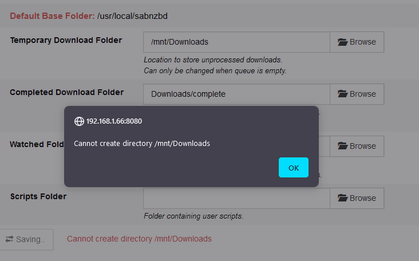The height and width of the screenshot is (261, 419).
Task: Click the Scripts Folder label
Action: (38, 196)
